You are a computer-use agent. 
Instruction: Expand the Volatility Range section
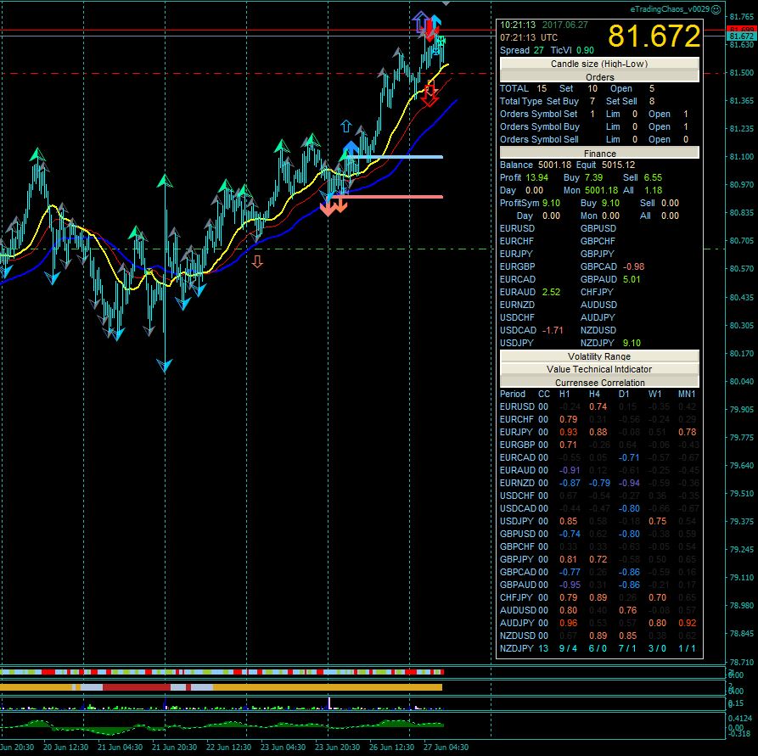[x=599, y=356]
